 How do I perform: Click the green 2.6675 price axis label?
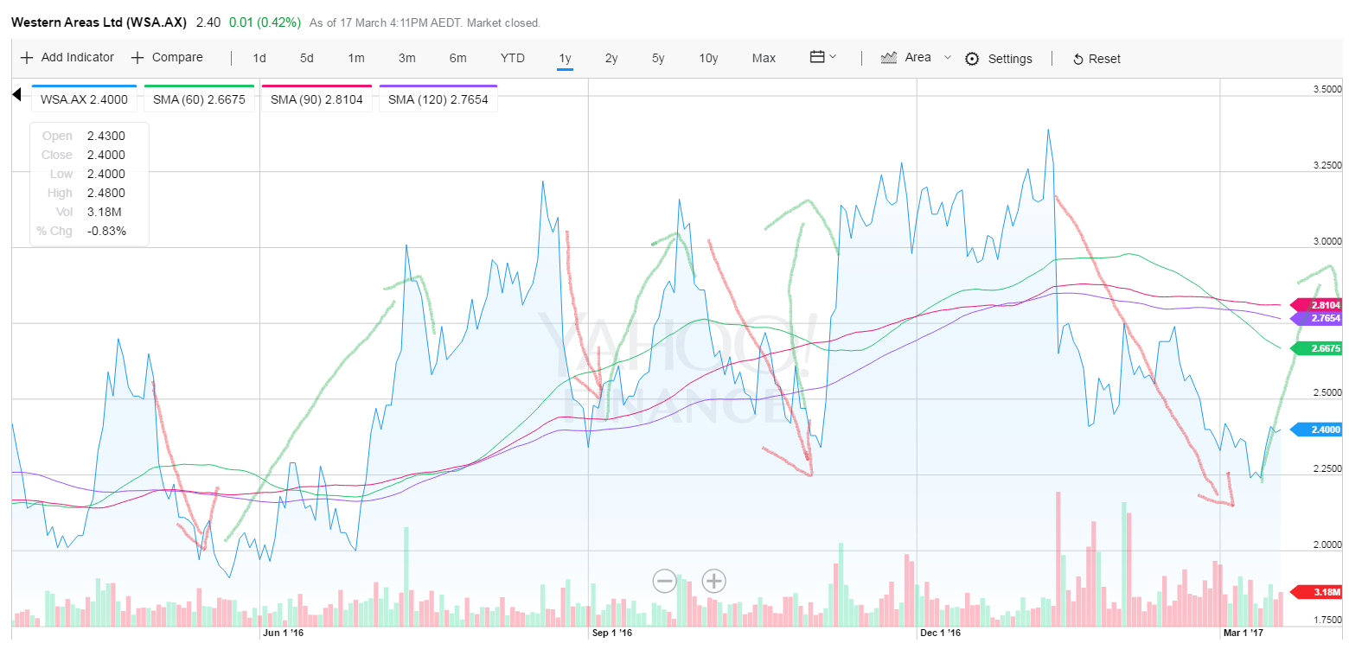point(1315,348)
